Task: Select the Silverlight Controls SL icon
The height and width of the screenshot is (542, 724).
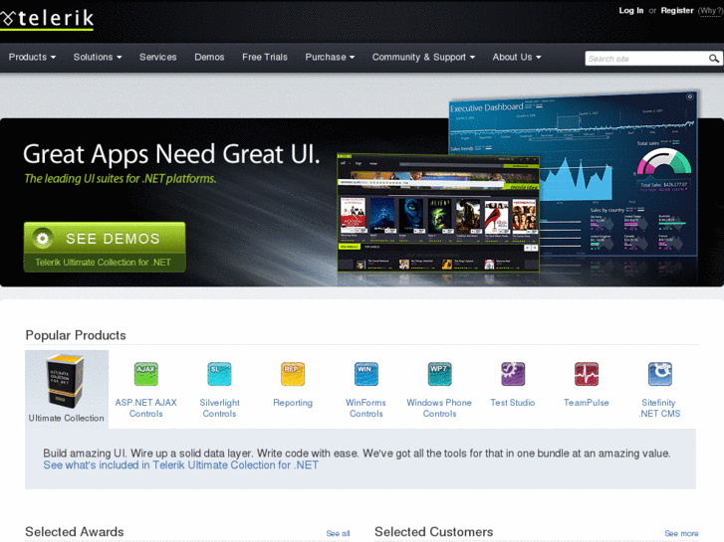Action: [219, 374]
